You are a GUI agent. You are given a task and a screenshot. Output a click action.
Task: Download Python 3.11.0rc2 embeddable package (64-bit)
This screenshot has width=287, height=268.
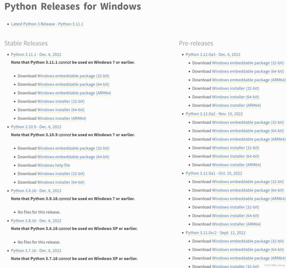248,250
